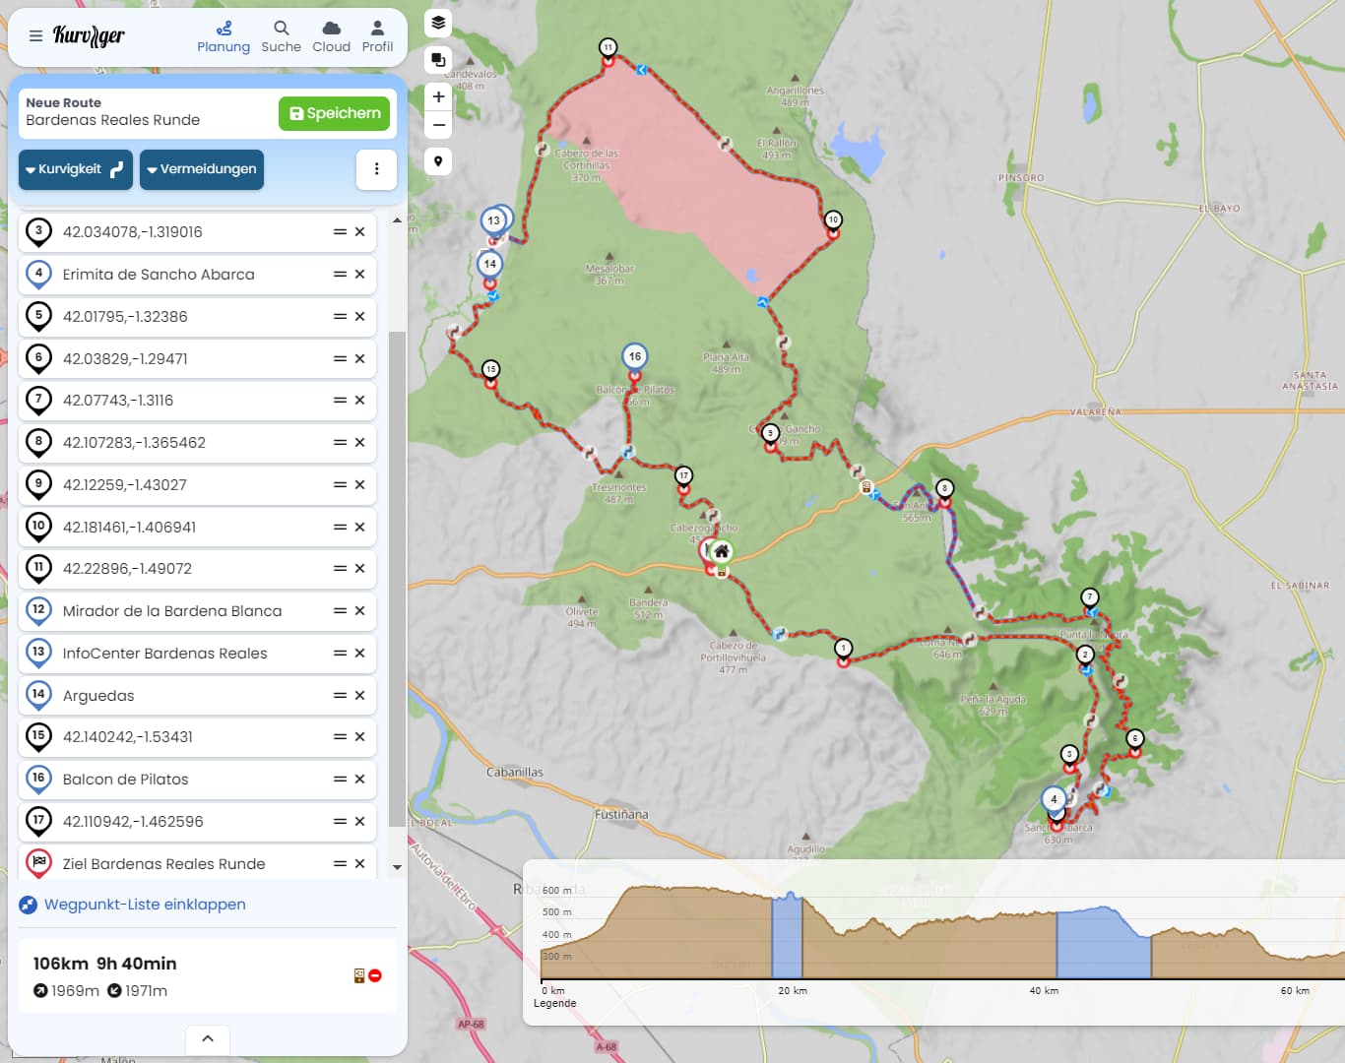The image size is (1345, 1063).
Task: Click reorder handle for Arguedas waypoint
Action: tap(340, 696)
